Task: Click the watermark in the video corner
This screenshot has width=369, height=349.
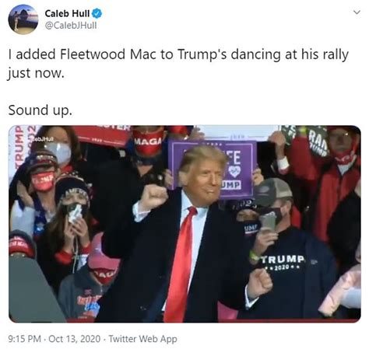Action: tap(42, 138)
